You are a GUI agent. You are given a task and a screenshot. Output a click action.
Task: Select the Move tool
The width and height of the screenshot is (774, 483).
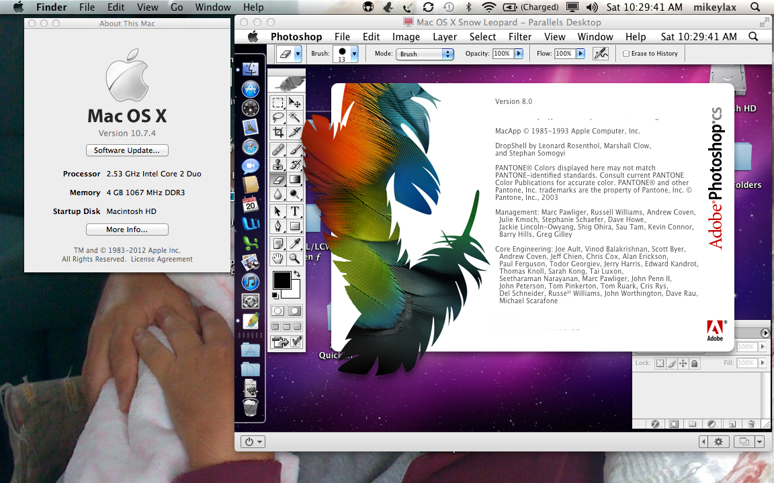(295, 103)
